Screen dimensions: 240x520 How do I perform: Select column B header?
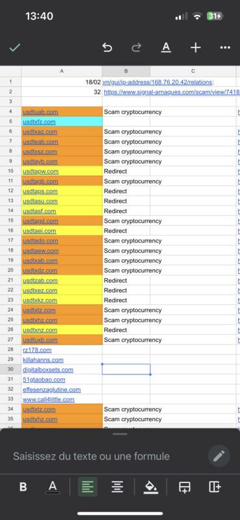[x=126, y=71]
